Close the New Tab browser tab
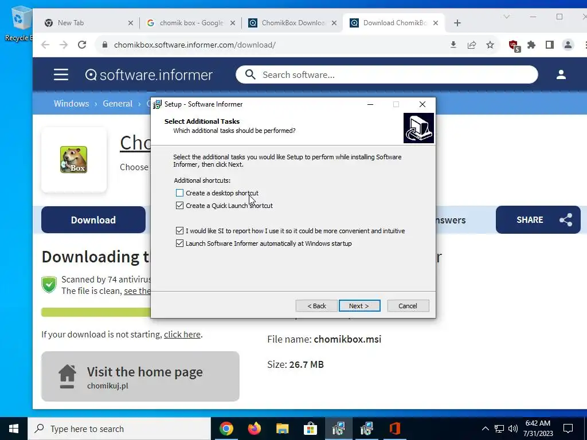 (130, 23)
